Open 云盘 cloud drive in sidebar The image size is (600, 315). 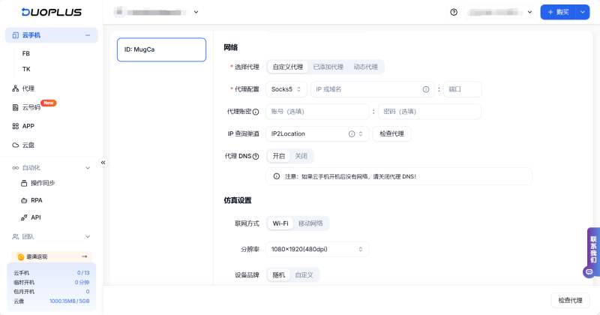28,145
